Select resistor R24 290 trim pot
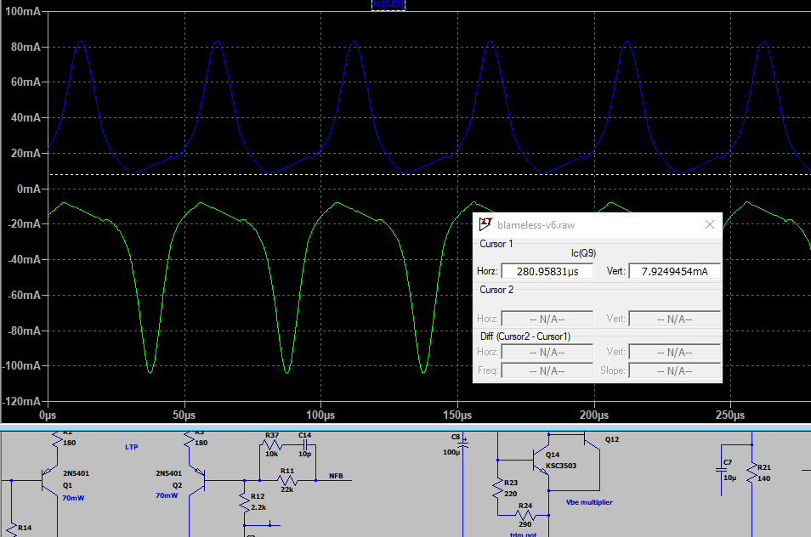 pyautogui.click(x=525, y=515)
